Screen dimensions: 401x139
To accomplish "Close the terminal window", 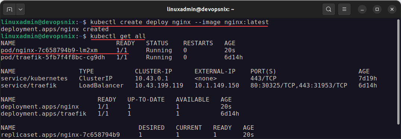I will click(392, 9).
